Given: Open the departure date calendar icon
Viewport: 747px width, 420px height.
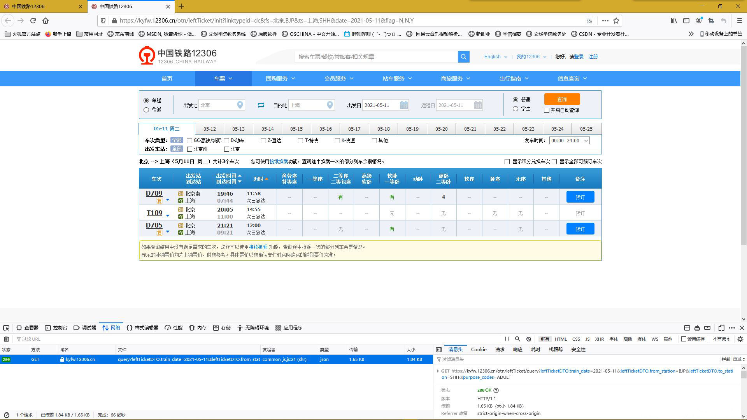Looking at the screenshot, I should [403, 105].
